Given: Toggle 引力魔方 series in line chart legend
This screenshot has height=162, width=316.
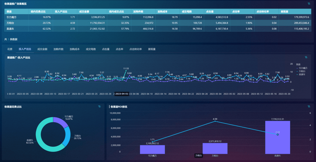Looking at the screenshot, I should [x=303, y=68].
